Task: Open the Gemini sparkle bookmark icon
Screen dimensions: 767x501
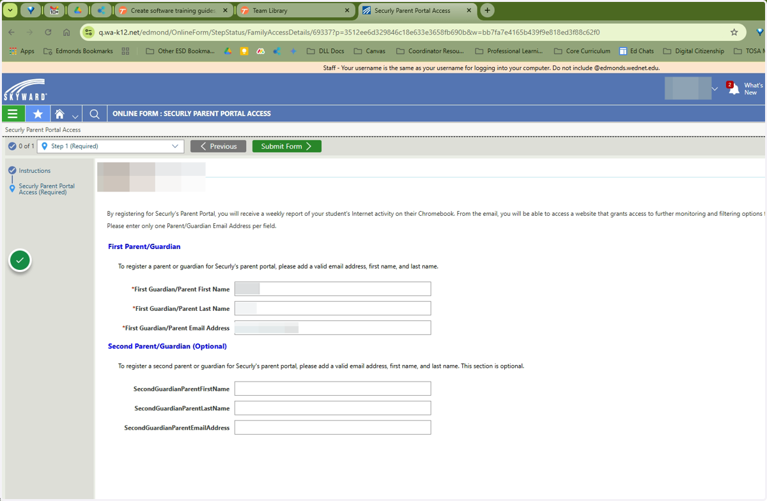Action: pyautogui.click(x=293, y=51)
